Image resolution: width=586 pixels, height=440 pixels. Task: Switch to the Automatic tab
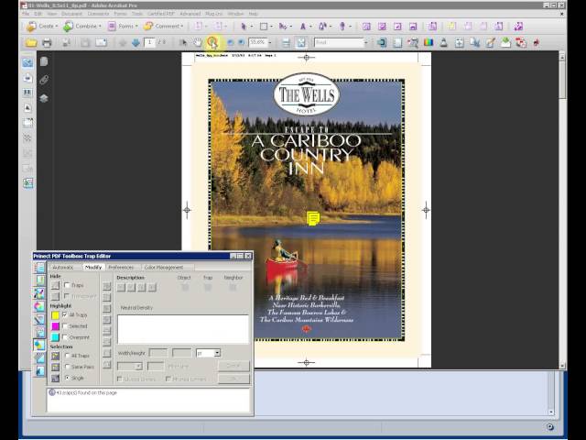63,267
